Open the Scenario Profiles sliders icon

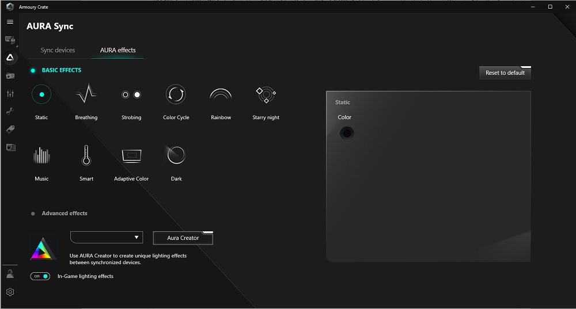pyautogui.click(x=10, y=94)
